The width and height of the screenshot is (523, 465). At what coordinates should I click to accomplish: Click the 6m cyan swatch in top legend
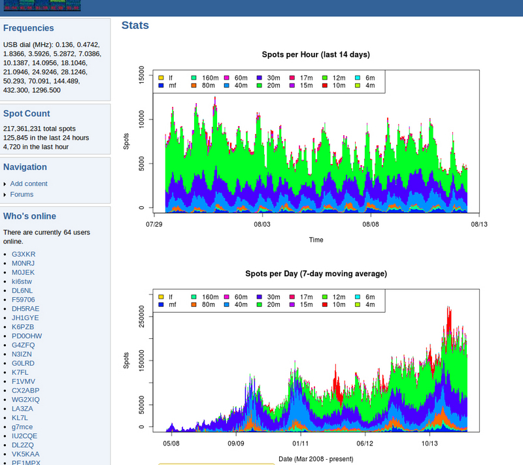[358, 78]
